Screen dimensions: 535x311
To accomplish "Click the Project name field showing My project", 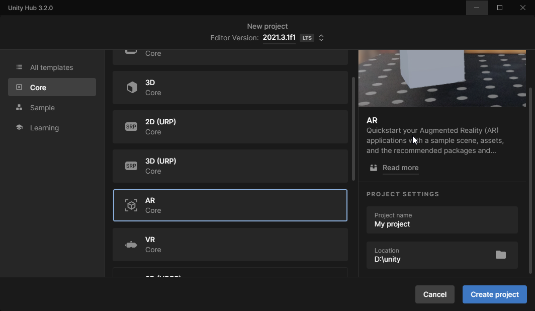I will [442, 220].
